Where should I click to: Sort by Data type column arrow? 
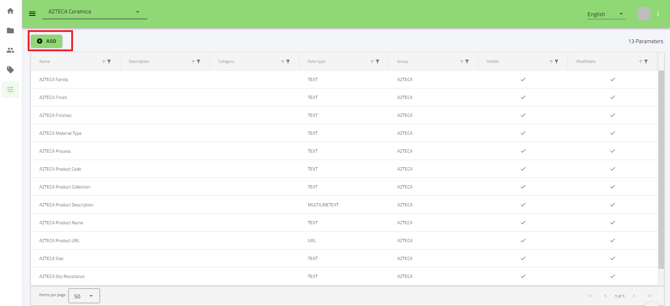click(x=372, y=61)
